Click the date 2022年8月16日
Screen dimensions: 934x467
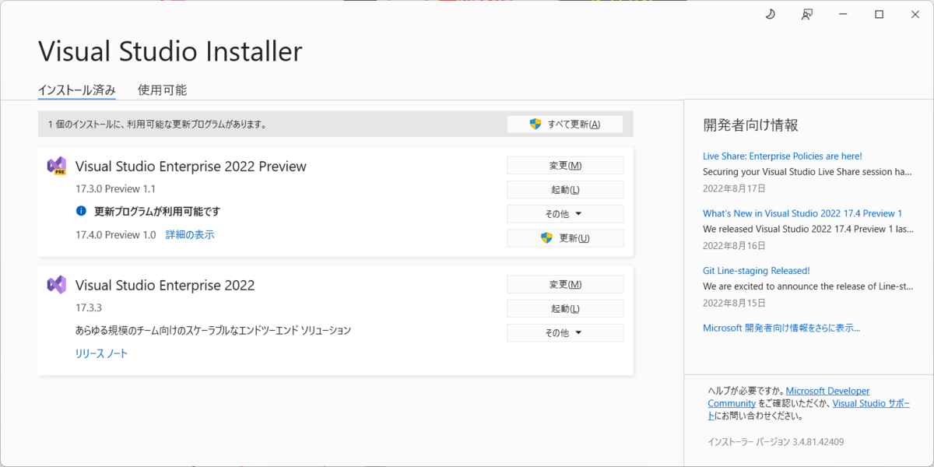click(x=734, y=245)
